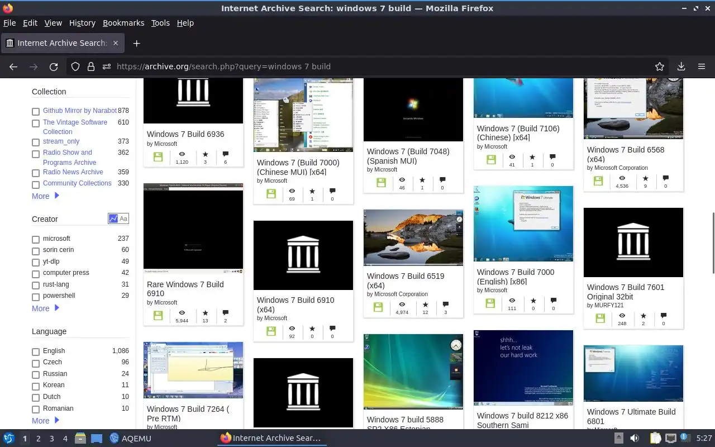Open the Help menu
The image size is (715, 447).
pos(185,23)
